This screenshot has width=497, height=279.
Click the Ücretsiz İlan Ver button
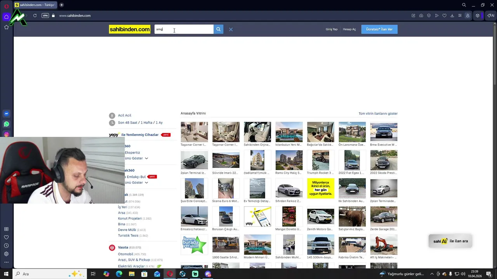pyautogui.click(x=379, y=29)
